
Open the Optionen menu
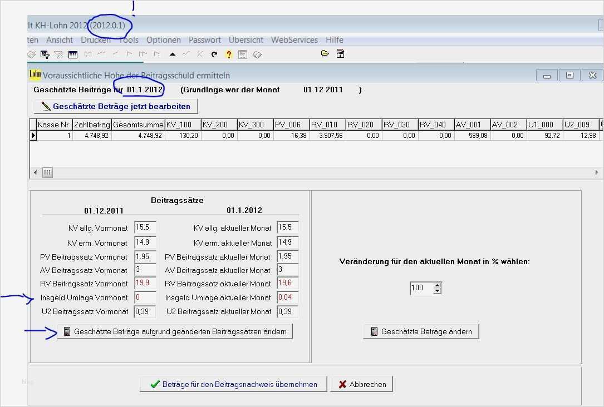pos(163,40)
